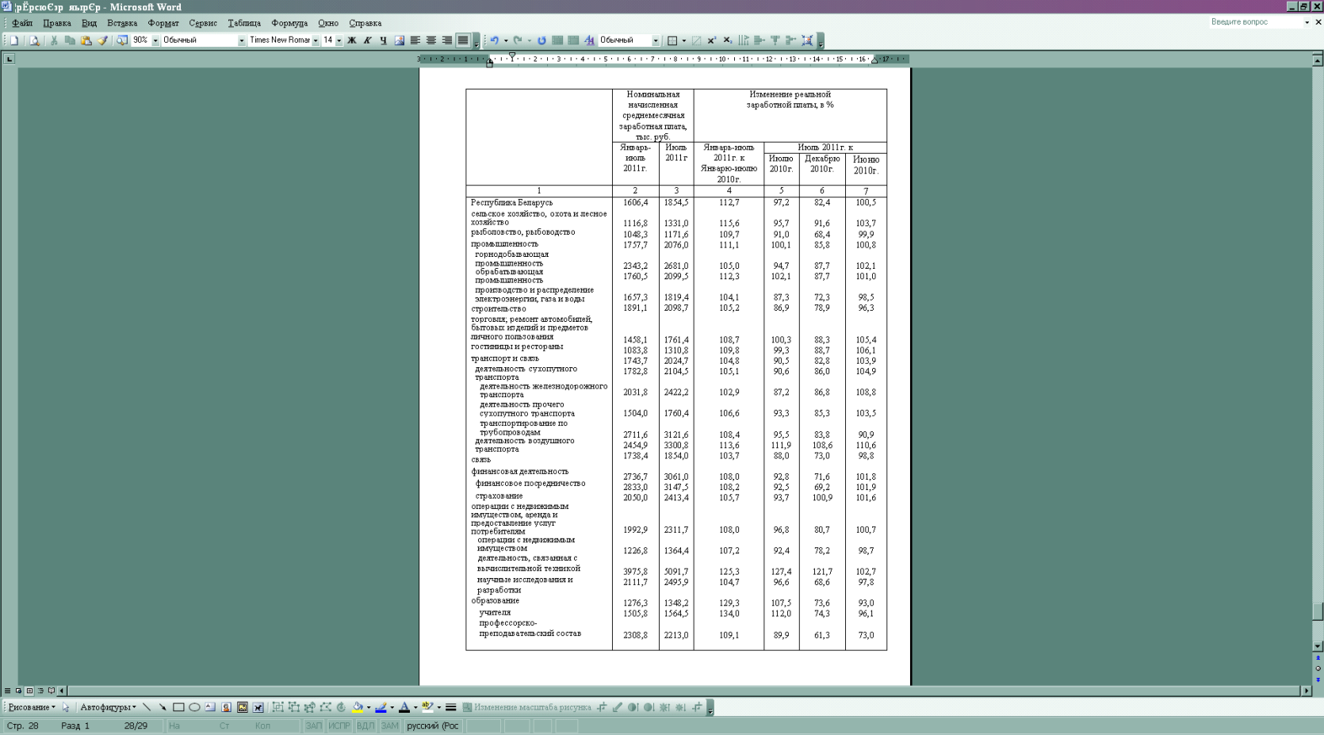Open the zoom percentage dropdown
Viewport: 1324px width, 735px height.
pyautogui.click(x=155, y=40)
